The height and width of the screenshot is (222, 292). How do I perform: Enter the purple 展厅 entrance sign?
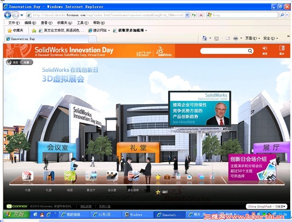click(x=271, y=148)
